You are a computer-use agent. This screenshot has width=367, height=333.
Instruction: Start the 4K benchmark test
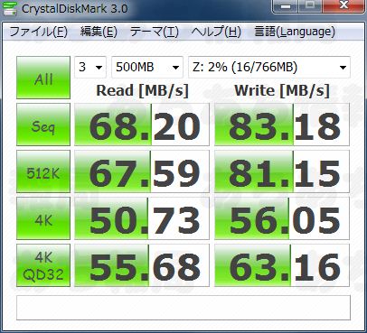click(43, 218)
